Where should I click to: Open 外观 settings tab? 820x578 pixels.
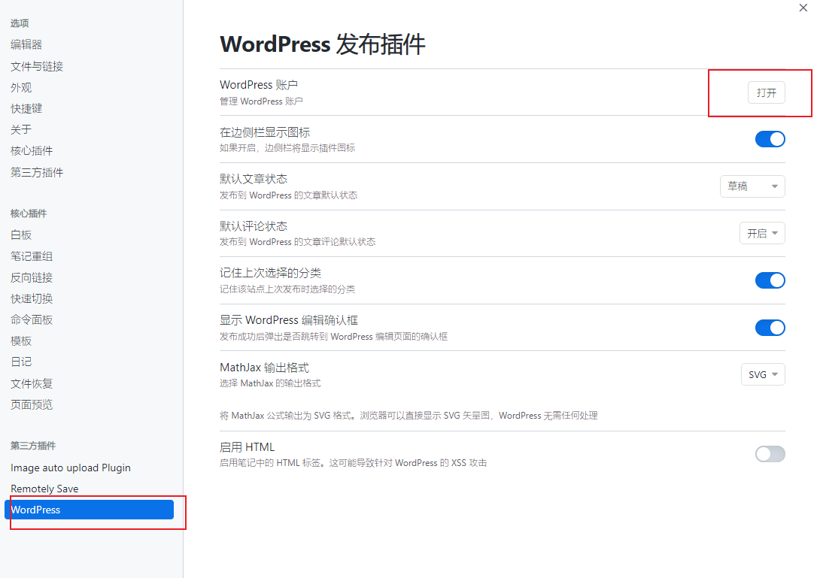click(x=21, y=87)
